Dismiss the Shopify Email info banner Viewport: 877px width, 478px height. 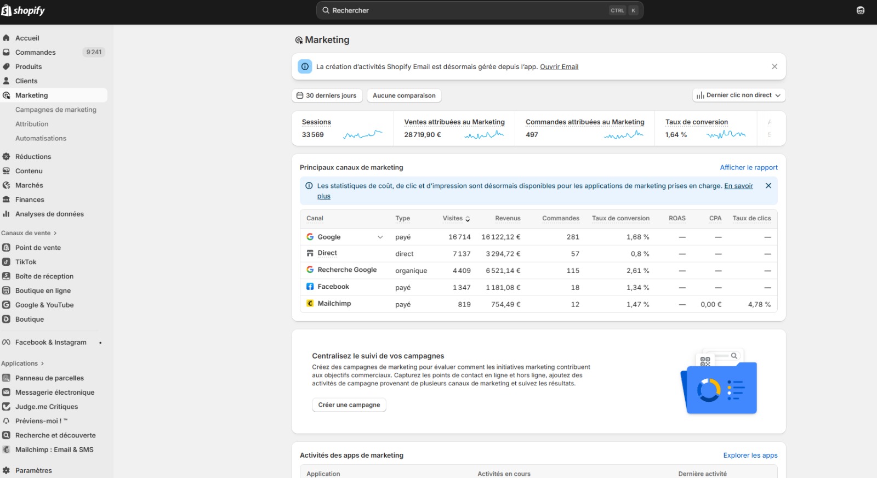775,66
